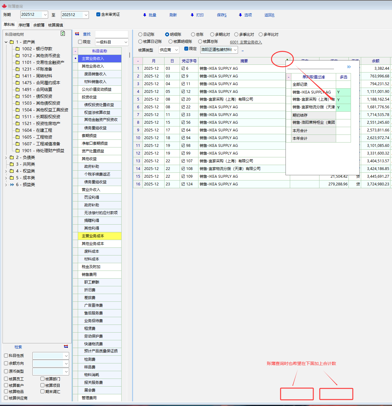Switch to the 序时簿 tab
The width and height of the screenshot is (392, 406).
point(24,25)
